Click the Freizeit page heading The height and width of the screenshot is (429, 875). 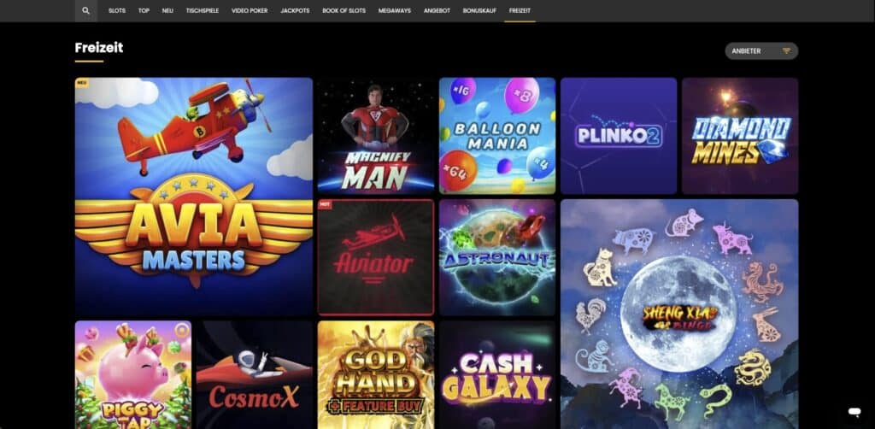[99, 48]
